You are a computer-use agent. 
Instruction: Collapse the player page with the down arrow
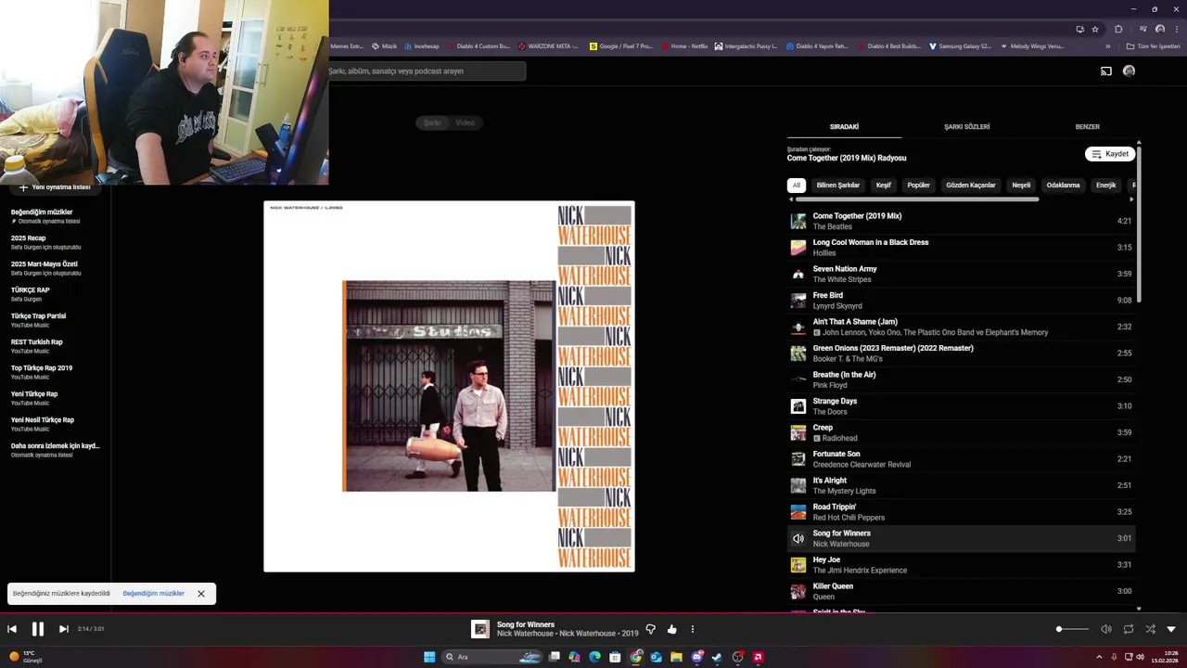1171,629
